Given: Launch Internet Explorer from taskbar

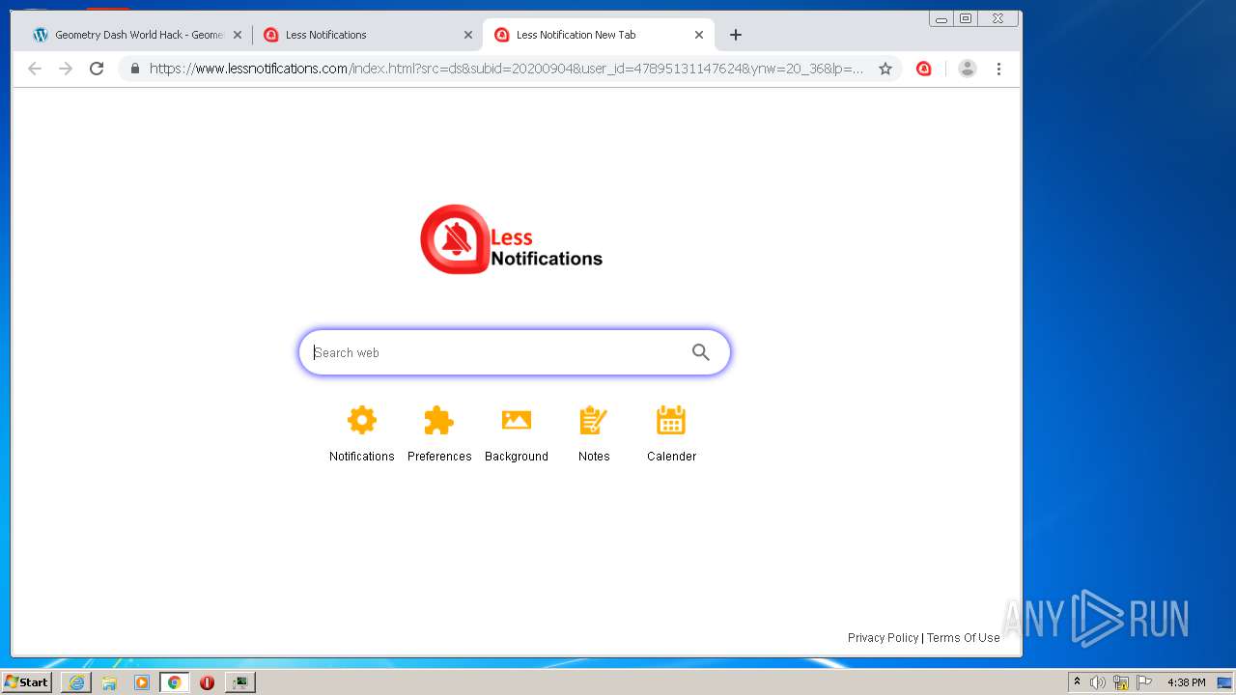Looking at the screenshot, I should coord(76,682).
